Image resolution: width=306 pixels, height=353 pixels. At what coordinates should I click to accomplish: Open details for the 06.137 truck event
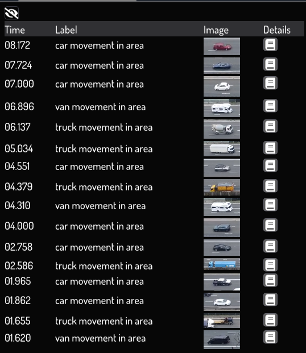[270, 126]
